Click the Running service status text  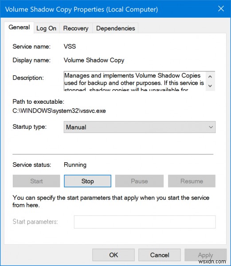[75, 165]
